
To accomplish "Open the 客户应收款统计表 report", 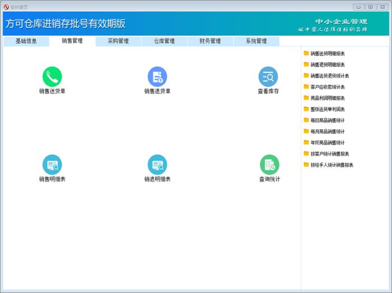I will [x=324, y=87].
